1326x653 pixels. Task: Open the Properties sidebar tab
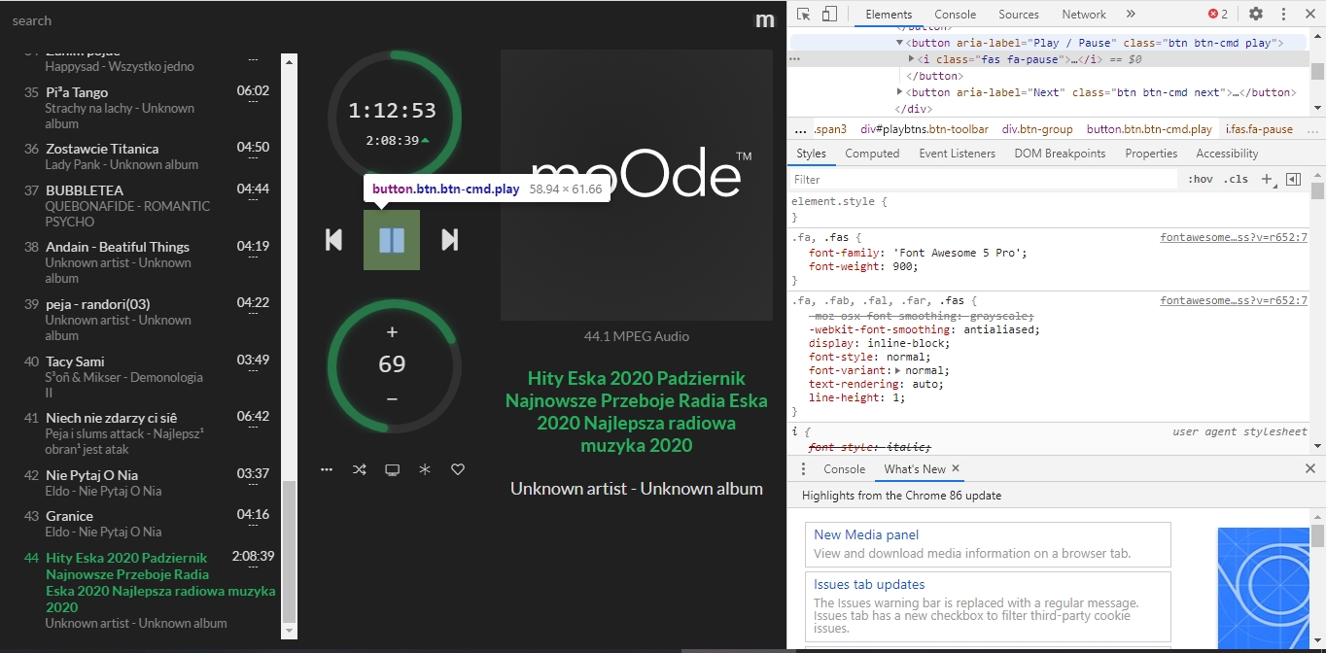click(x=1151, y=154)
